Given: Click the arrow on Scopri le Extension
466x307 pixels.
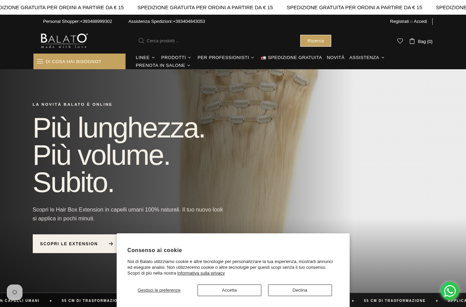Looking at the screenshot, I should click(111, 244).
